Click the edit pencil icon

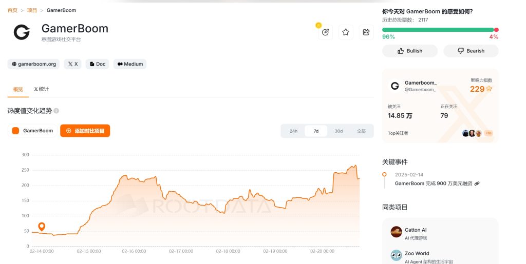click(x=325, y=32)
